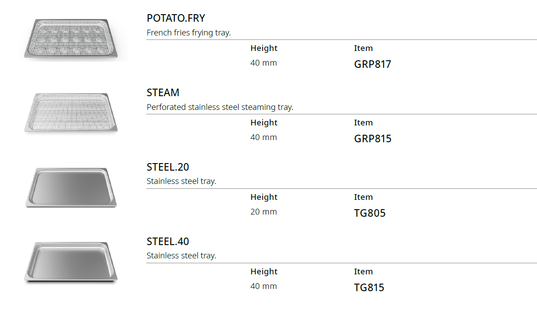The height and width of the screenshot is (312, 537).
Task: Click item code TG805
Action: 370,213
